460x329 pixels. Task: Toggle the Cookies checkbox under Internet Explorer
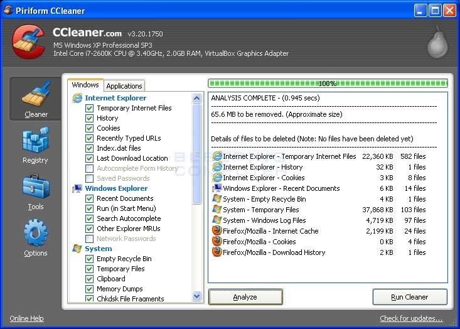click(x=90, y=128)
